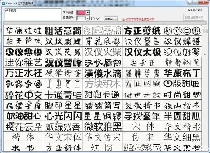
Task: Select the 大梁字库 font sample
Action: click(x=23, y=105)
